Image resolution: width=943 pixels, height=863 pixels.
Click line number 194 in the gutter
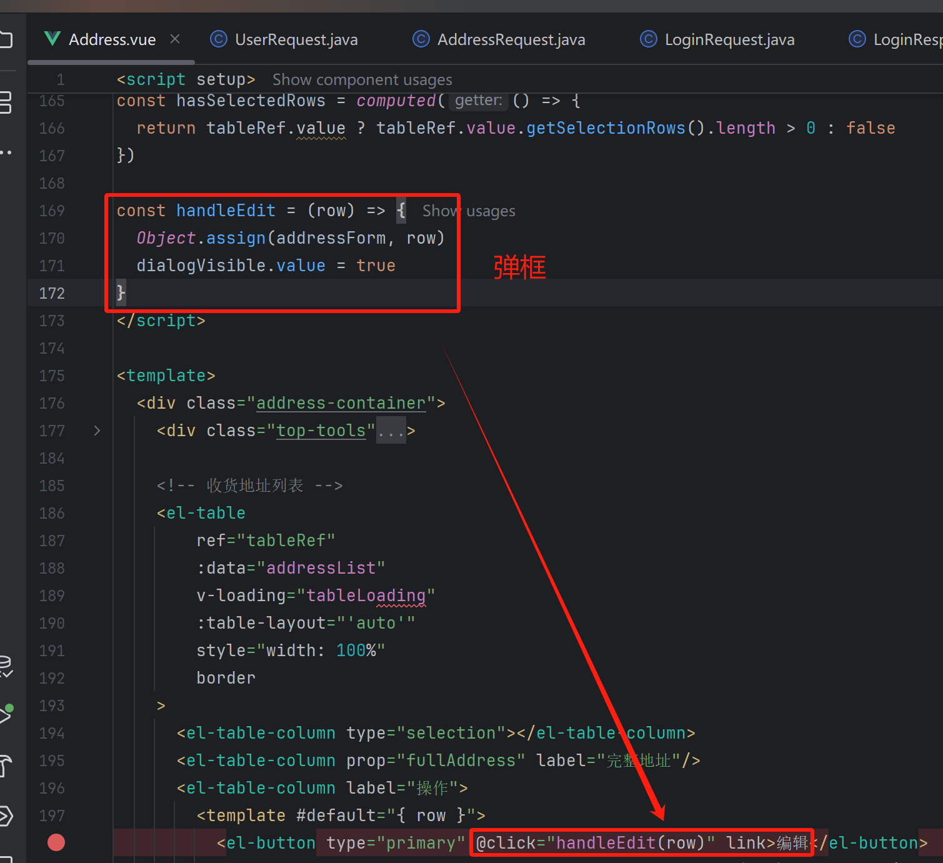click(x=52, y=733)
